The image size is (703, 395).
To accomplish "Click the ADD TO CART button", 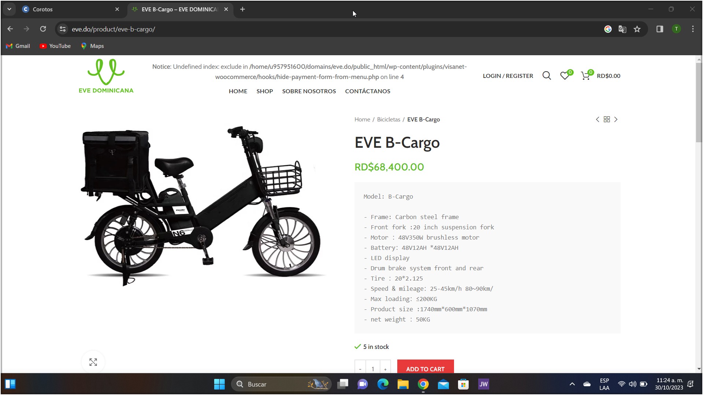I will (x=425, y=367).
